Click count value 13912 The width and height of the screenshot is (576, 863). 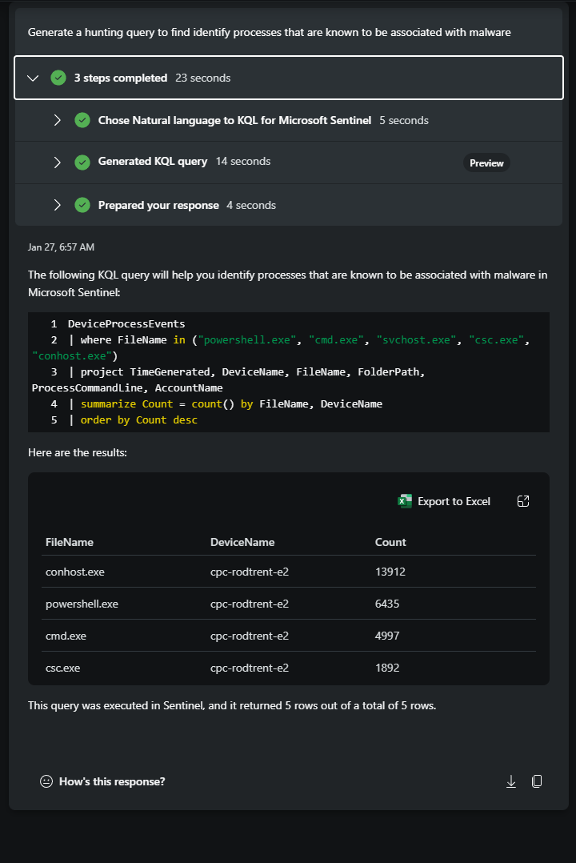(x=390, y=572)
